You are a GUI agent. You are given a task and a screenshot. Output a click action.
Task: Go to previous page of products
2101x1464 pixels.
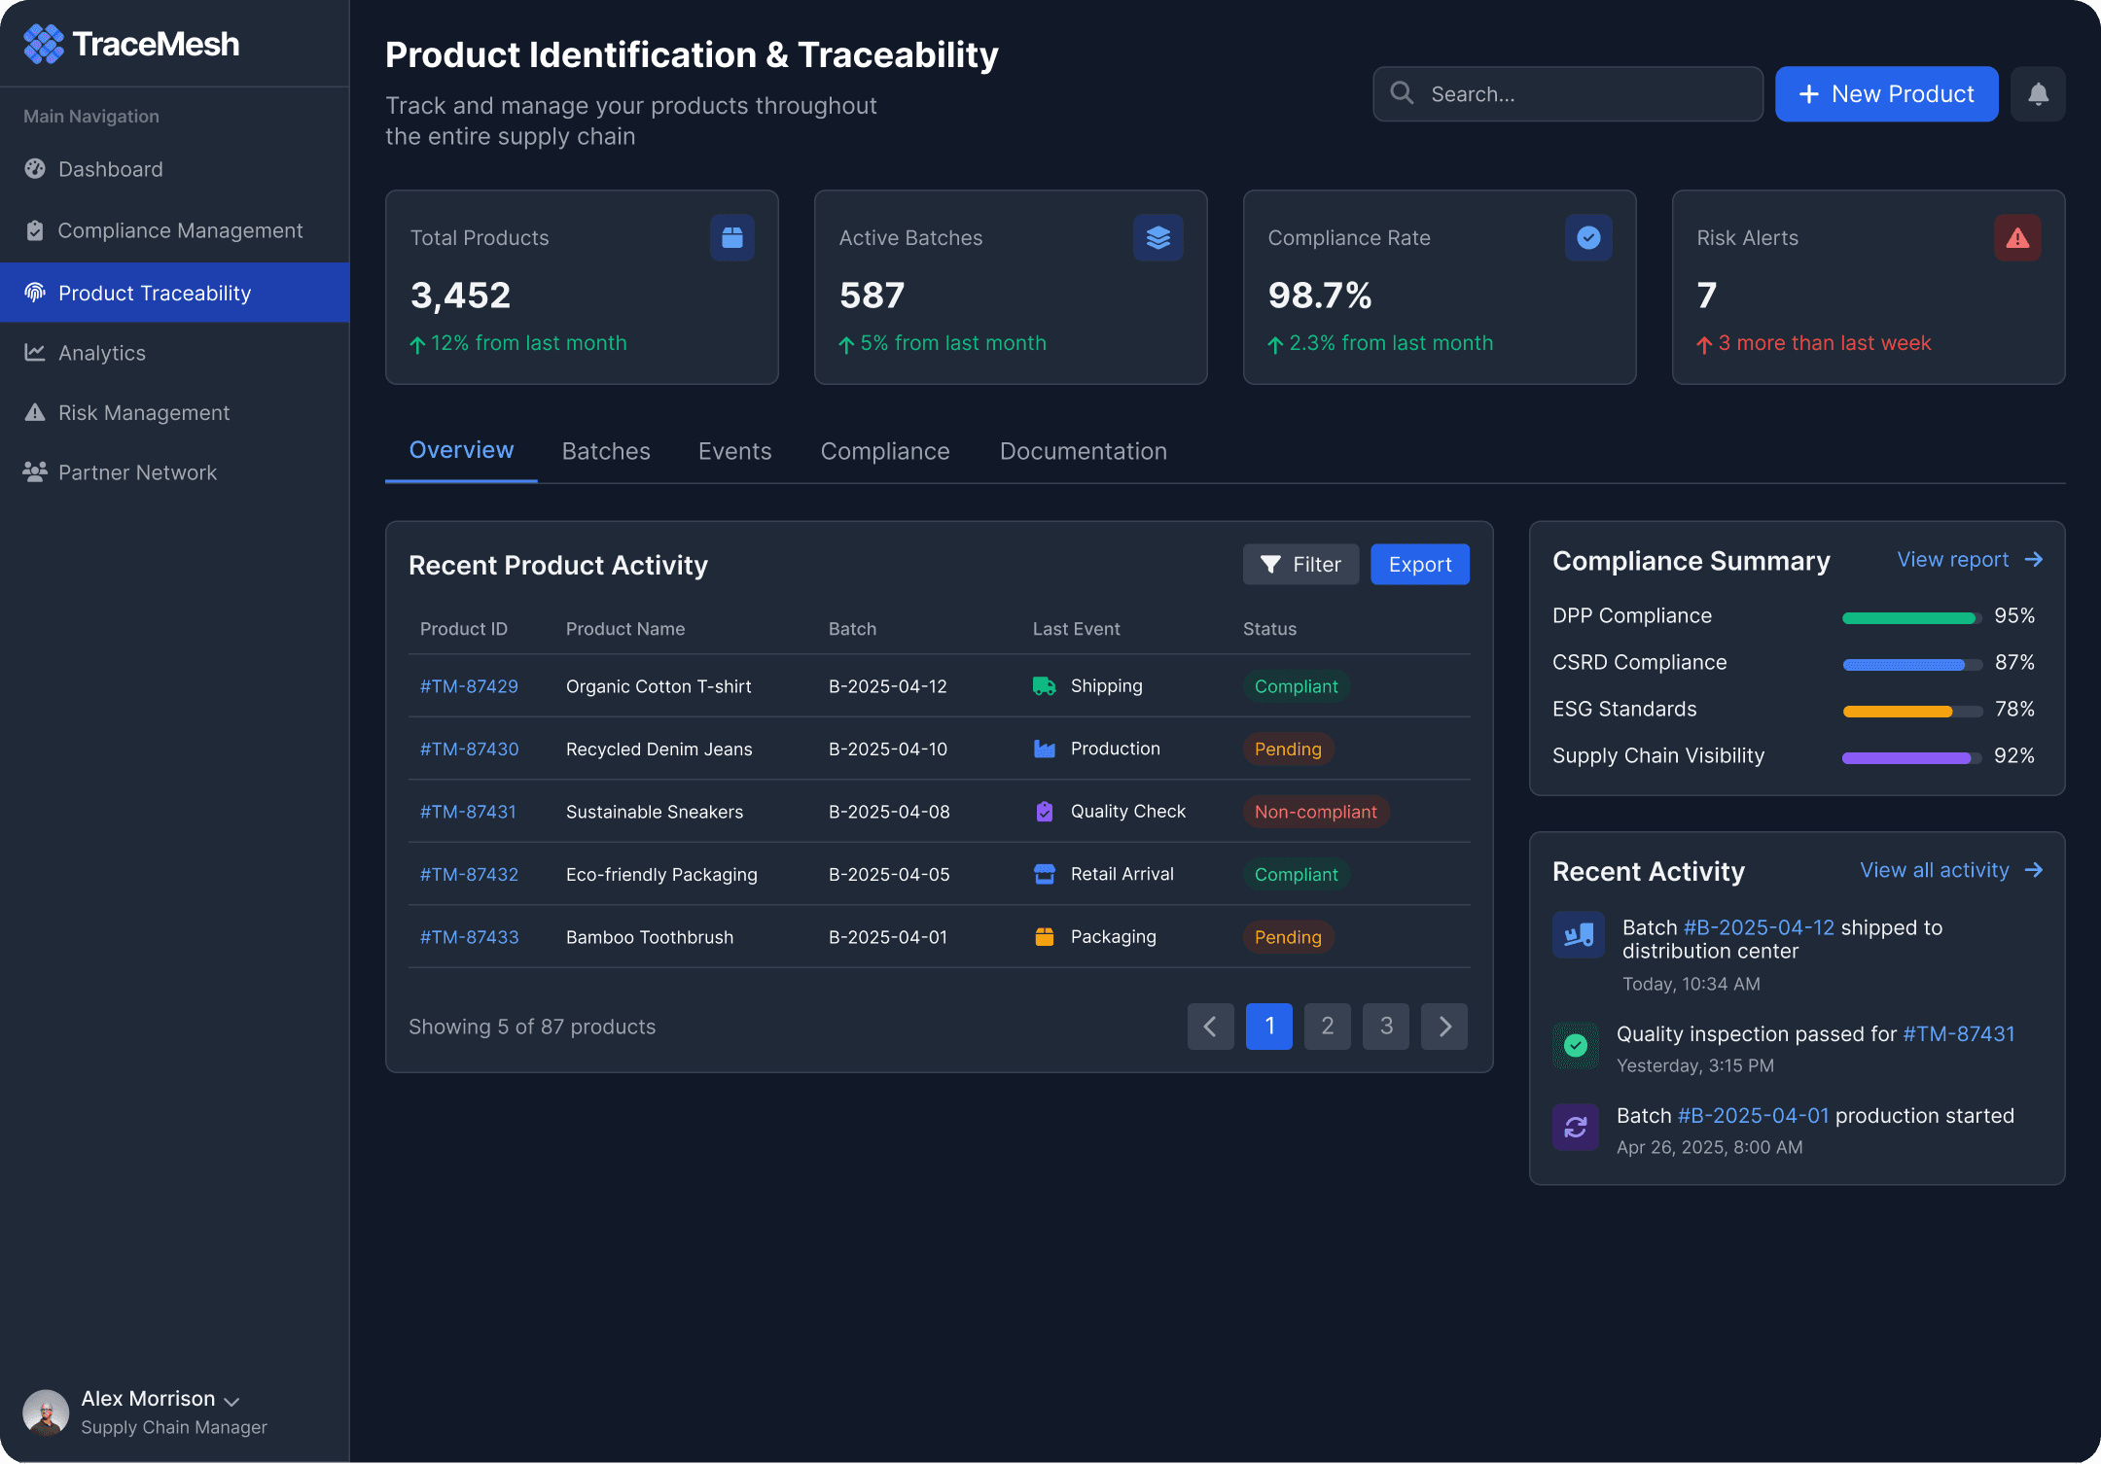pos(1211,1027)
